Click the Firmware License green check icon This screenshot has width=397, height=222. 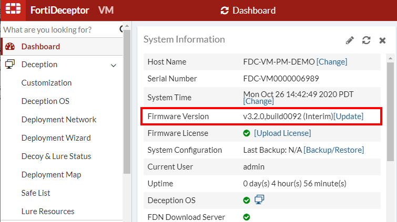(247, 133)
